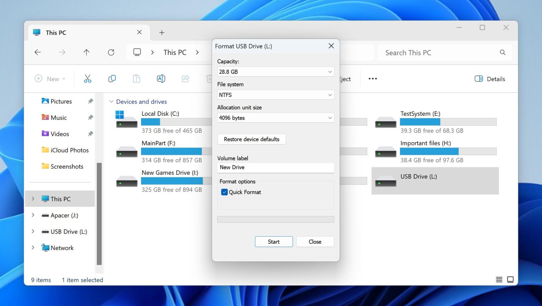Click the Rename icon in toolbar
This screenshot has height=306, width=542.
[161, 79]
